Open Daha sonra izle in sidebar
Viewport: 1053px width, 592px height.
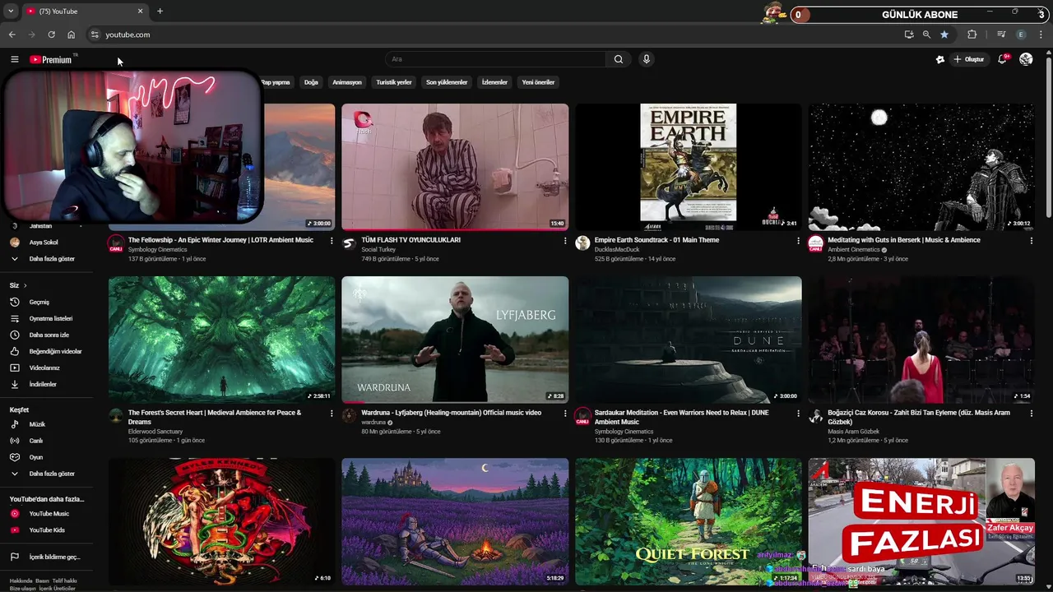[x=46, y=335]
